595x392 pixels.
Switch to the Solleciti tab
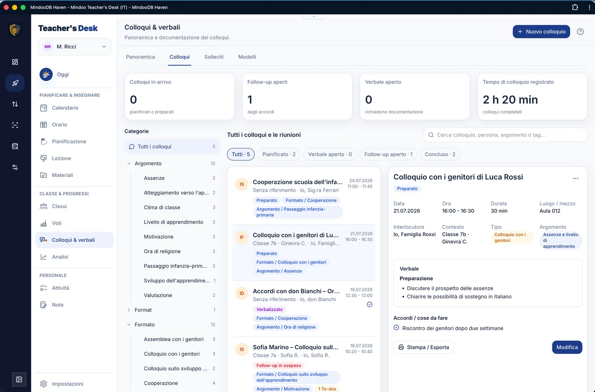tap(214, 57)
